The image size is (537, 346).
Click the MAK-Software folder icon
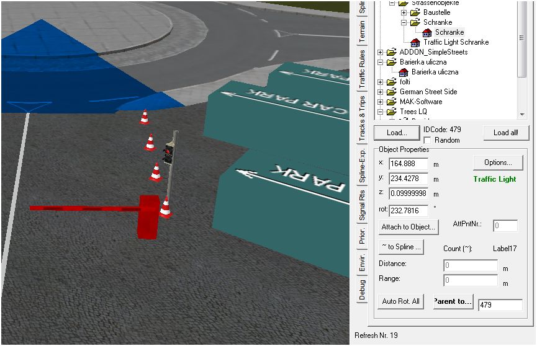click(391, 102)
